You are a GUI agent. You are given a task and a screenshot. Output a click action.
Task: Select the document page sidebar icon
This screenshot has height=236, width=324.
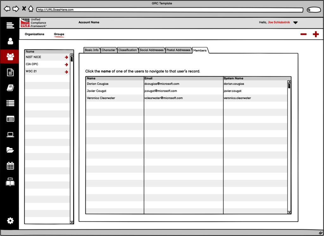pos(10,72)
